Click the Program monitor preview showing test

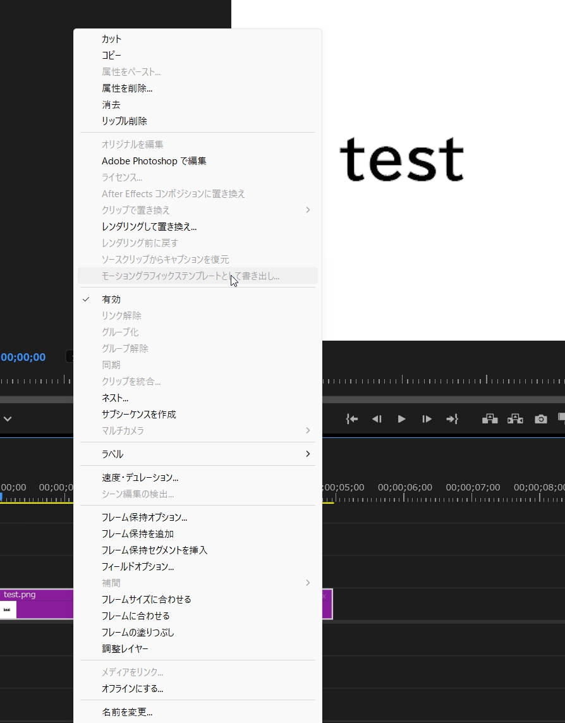(x=443, y=170)
